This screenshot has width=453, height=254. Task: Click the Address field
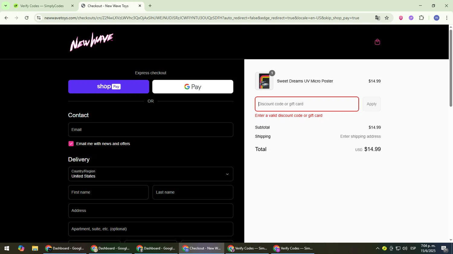coord(151,211)
